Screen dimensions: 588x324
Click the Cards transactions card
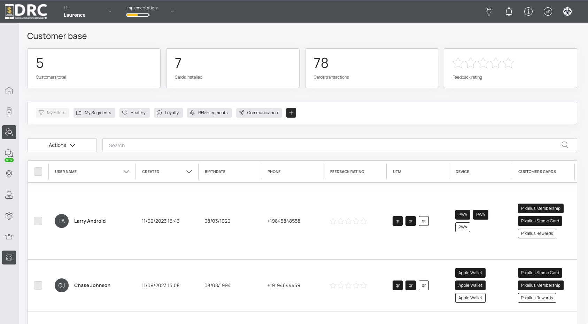(x=372, y=68)
